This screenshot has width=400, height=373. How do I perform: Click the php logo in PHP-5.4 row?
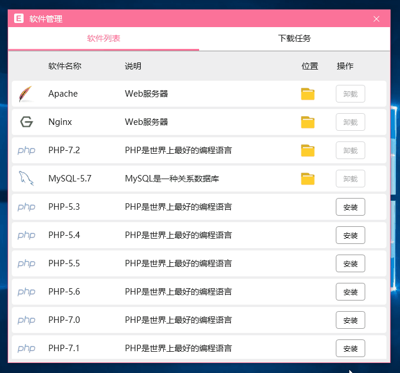pos(27,235)
